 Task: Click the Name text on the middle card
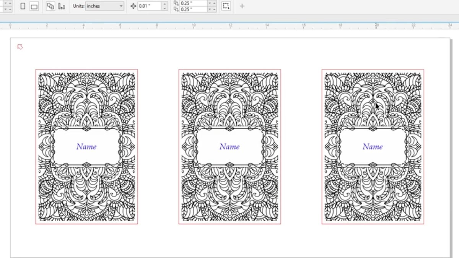pyautogui.click(x=229, y=147)
